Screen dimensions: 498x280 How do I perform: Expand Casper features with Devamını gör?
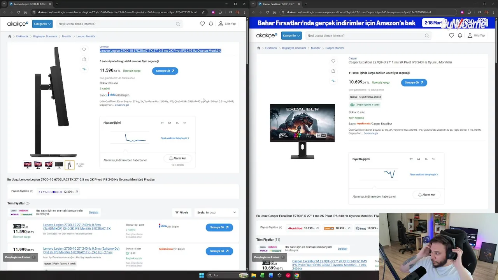coord(371,133)
